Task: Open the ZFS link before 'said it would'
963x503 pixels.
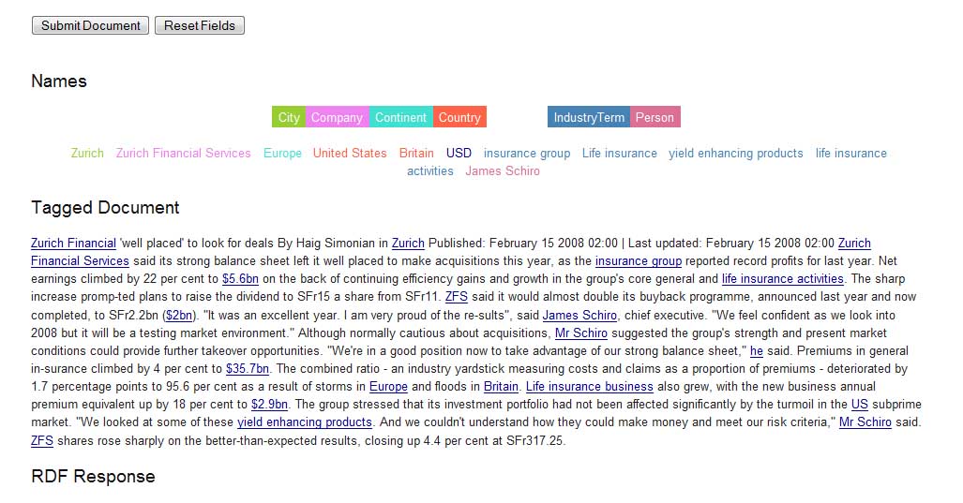Action: (x=457, y=296)
